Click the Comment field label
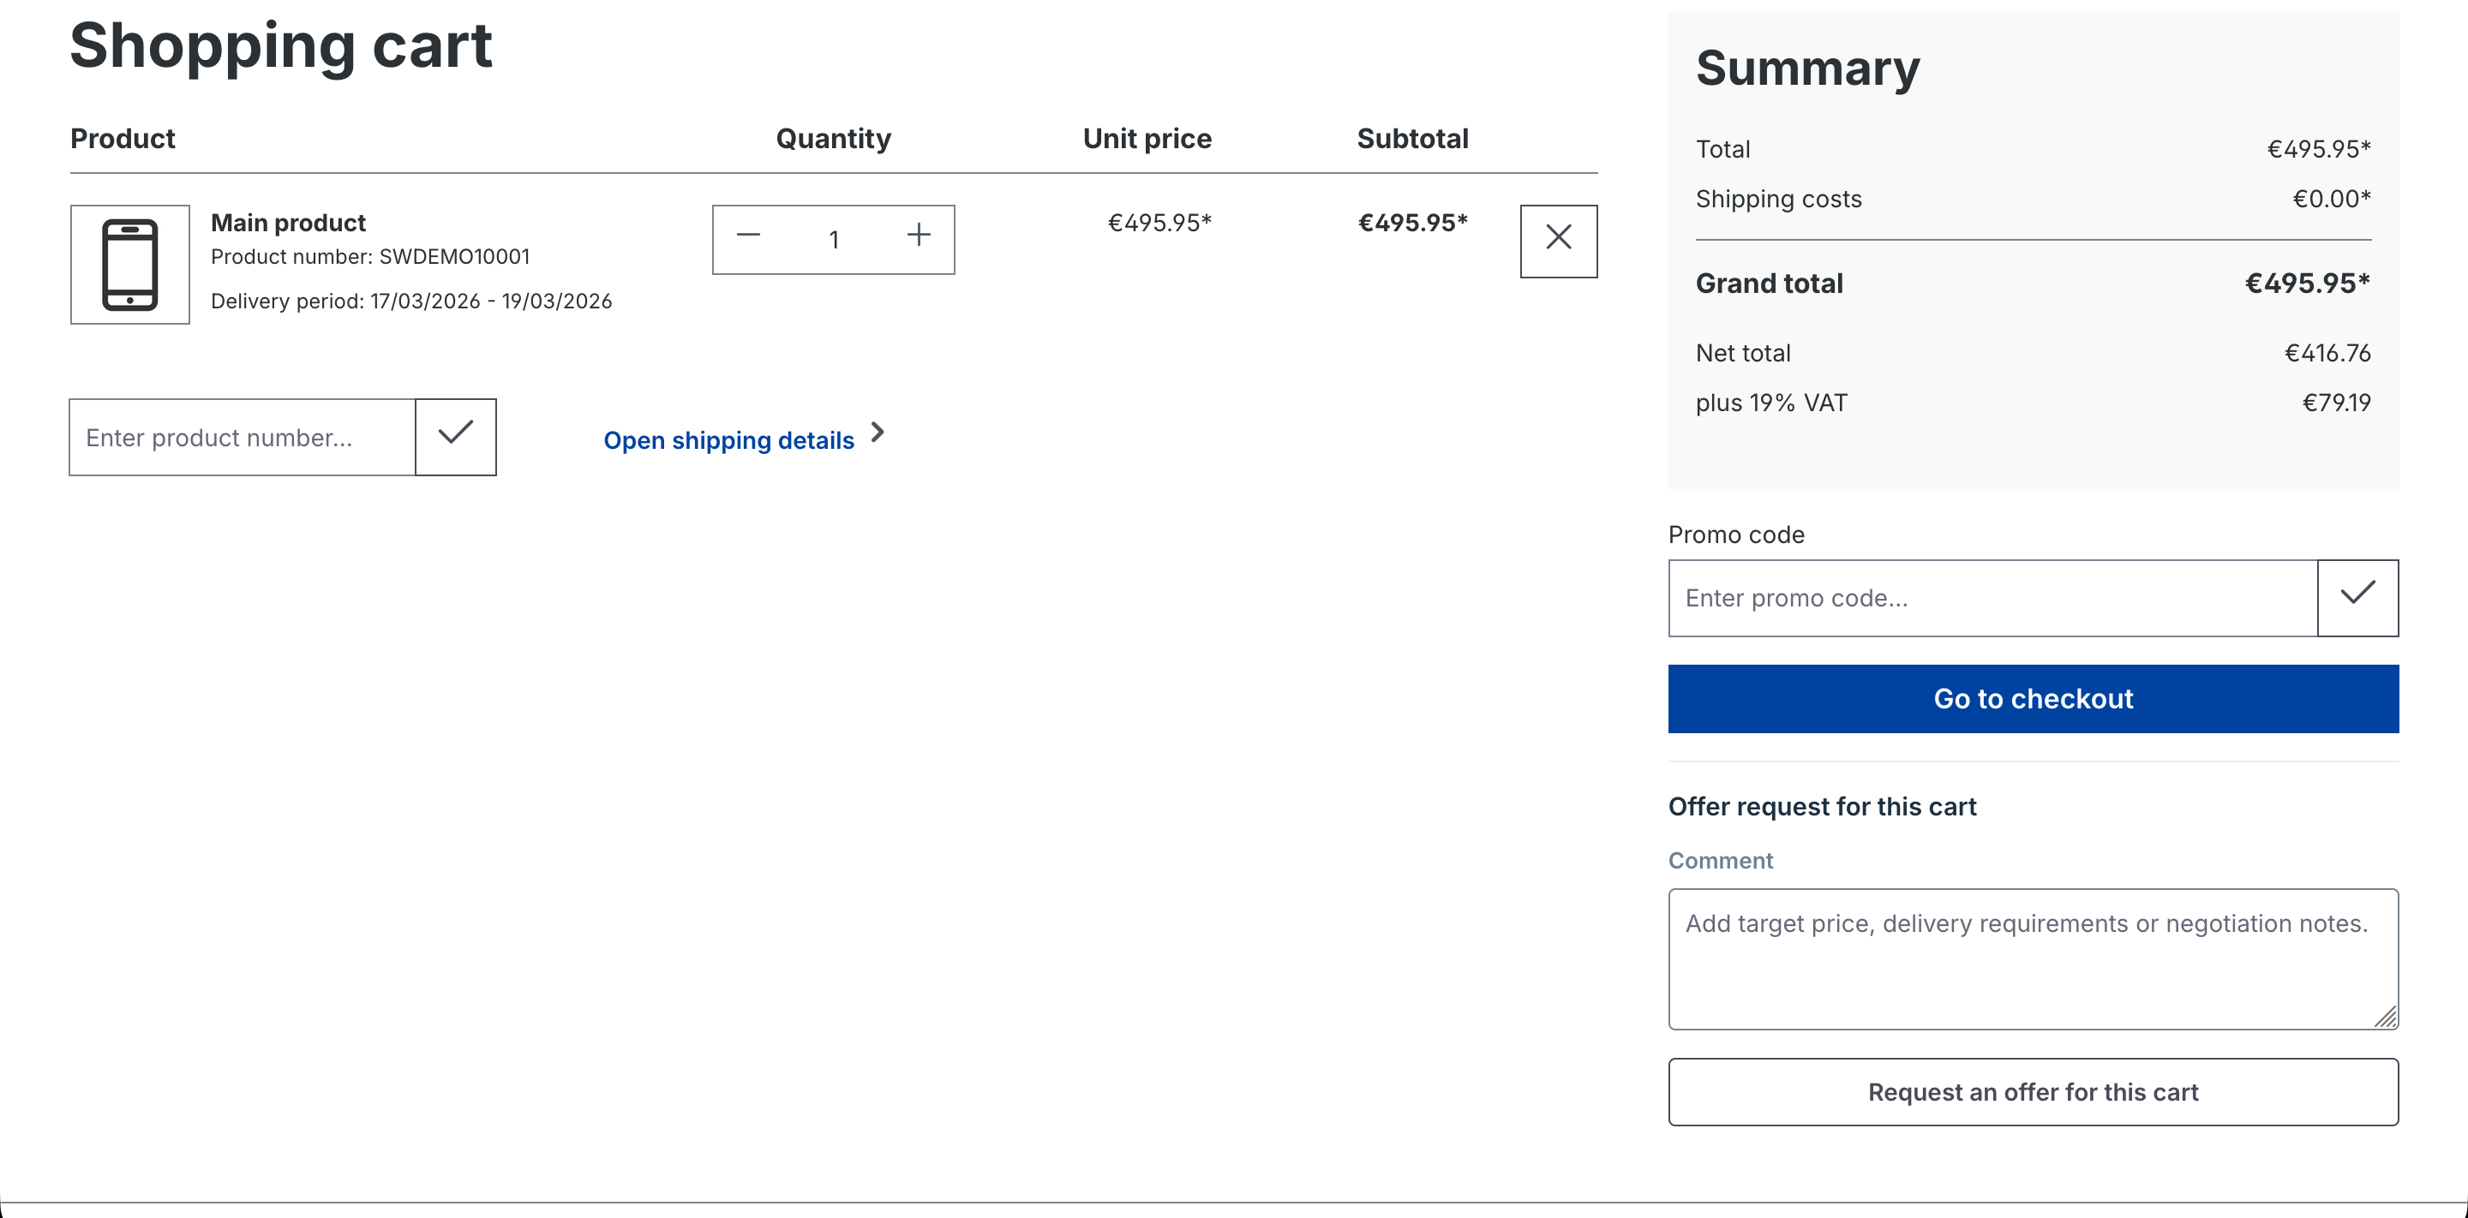 pyautogui.click(x=1720, y=860)
